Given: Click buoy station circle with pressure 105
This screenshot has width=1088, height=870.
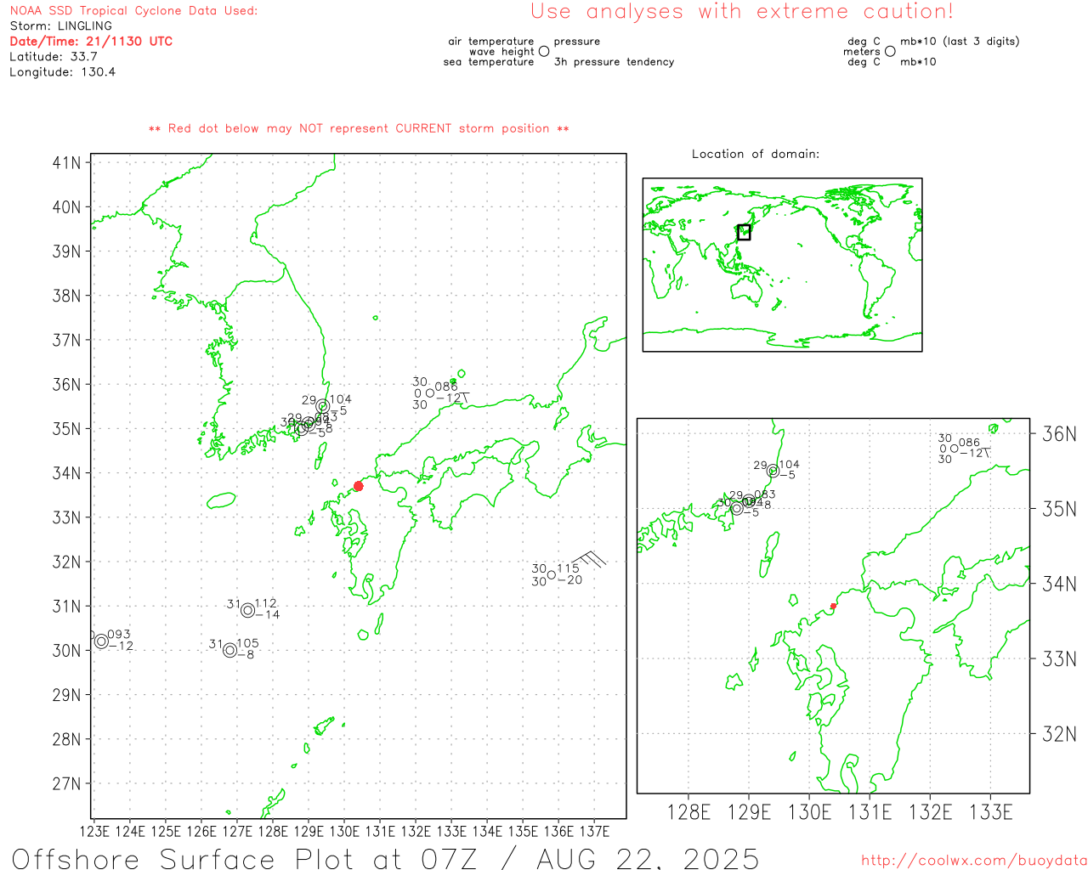Looking at the screenshot, I should click(229, 650).
